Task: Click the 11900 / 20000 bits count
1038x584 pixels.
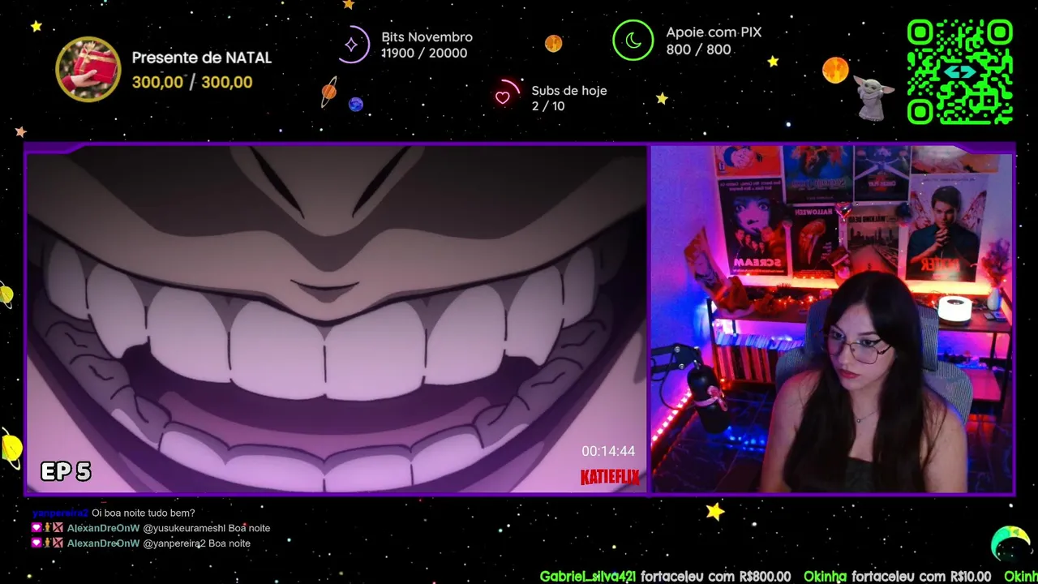Action: click(424, 54)
